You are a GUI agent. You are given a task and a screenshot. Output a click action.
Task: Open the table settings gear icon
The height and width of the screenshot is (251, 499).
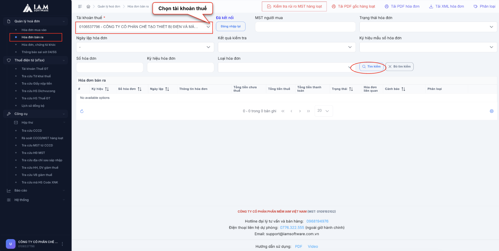click(491, 111)
